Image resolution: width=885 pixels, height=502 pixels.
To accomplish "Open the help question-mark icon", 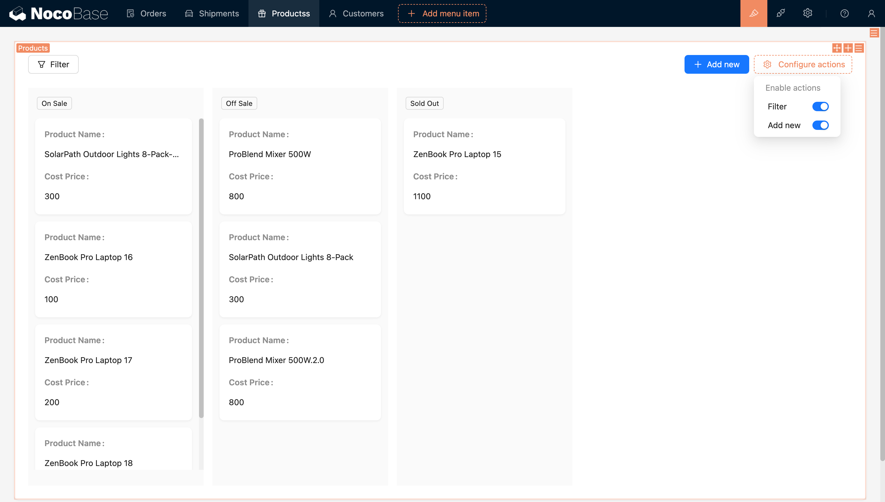I will pyautogui.click(x=844, y=13).
